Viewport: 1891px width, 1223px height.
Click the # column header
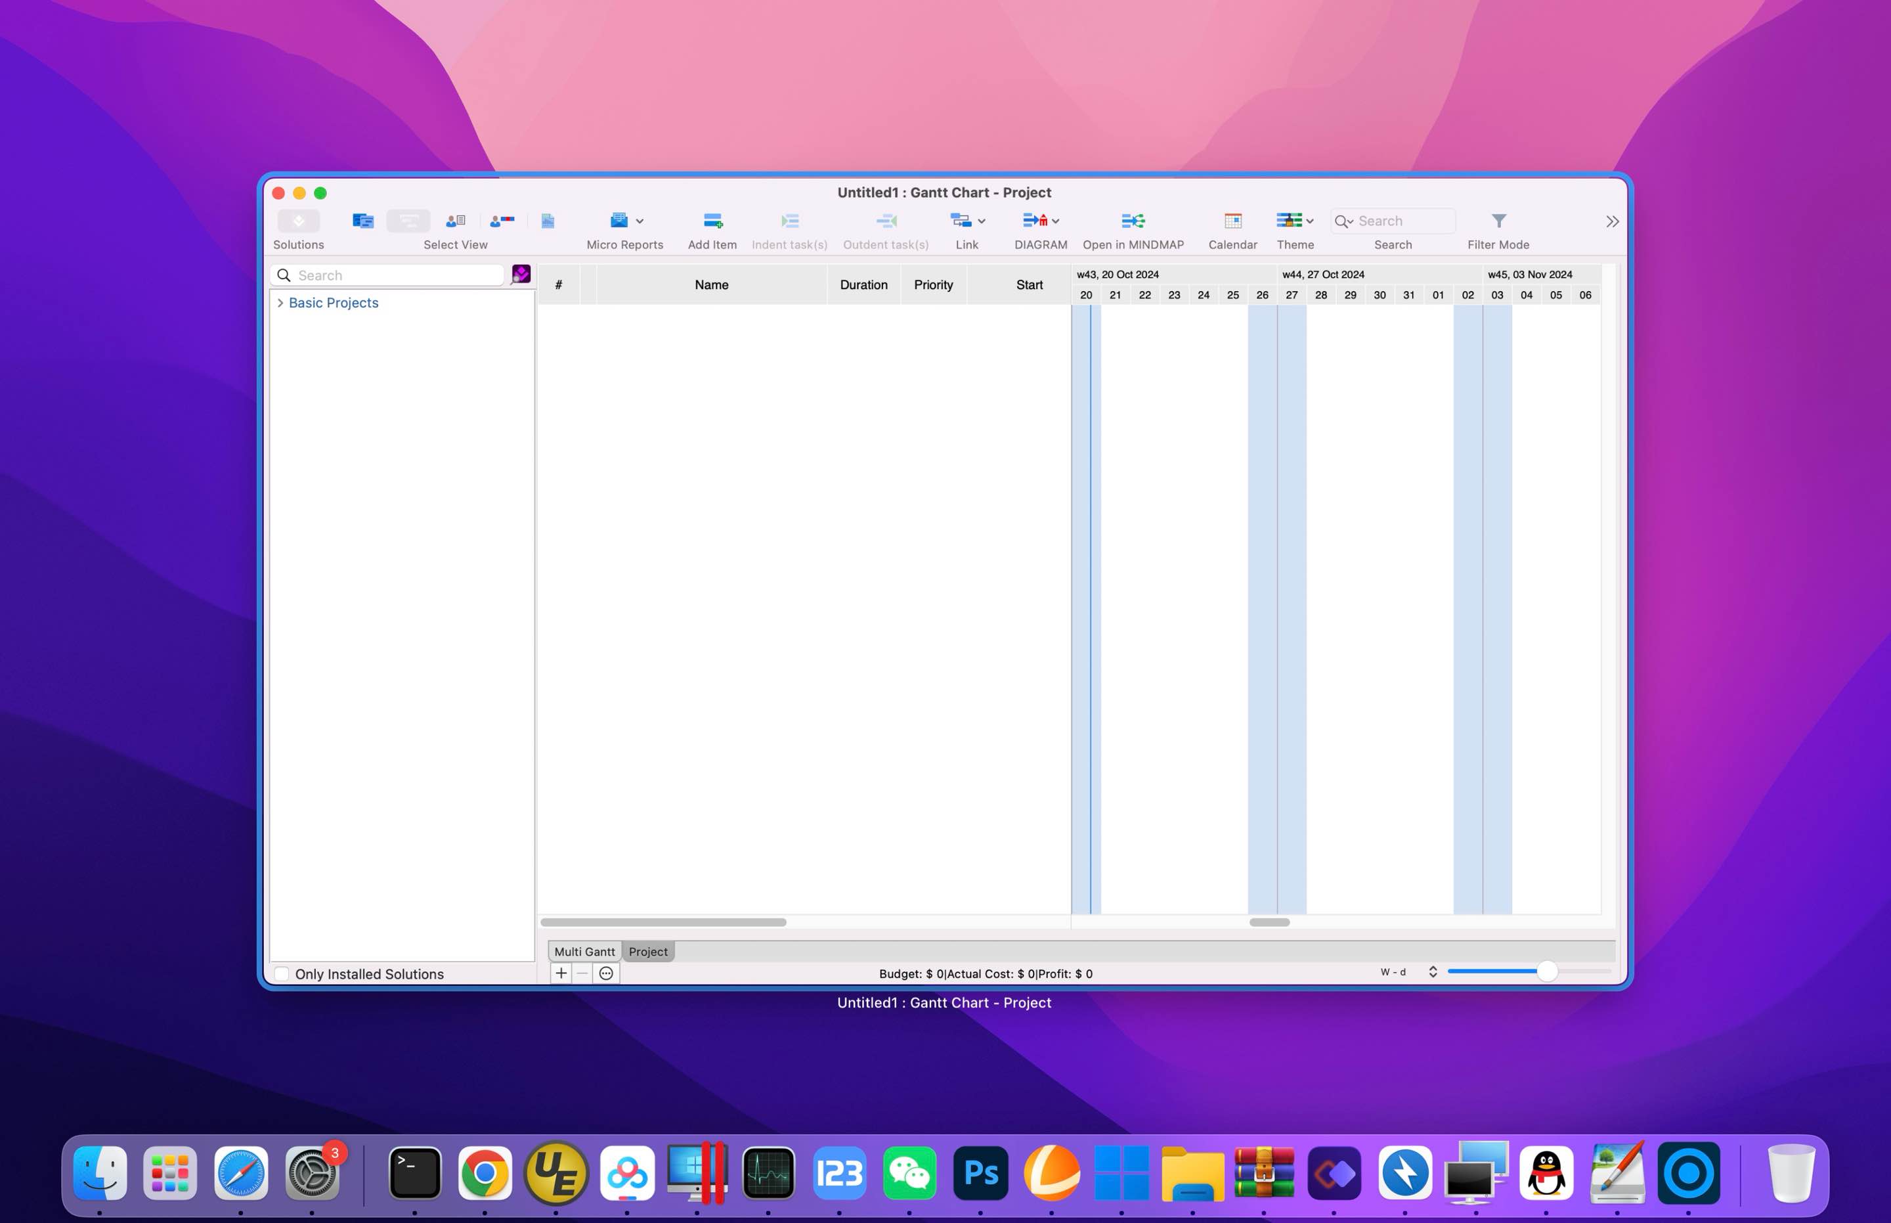(x=558, y=284)
